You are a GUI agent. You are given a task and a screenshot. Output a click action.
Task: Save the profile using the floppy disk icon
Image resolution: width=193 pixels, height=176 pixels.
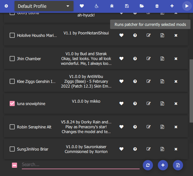coord(127,6)
